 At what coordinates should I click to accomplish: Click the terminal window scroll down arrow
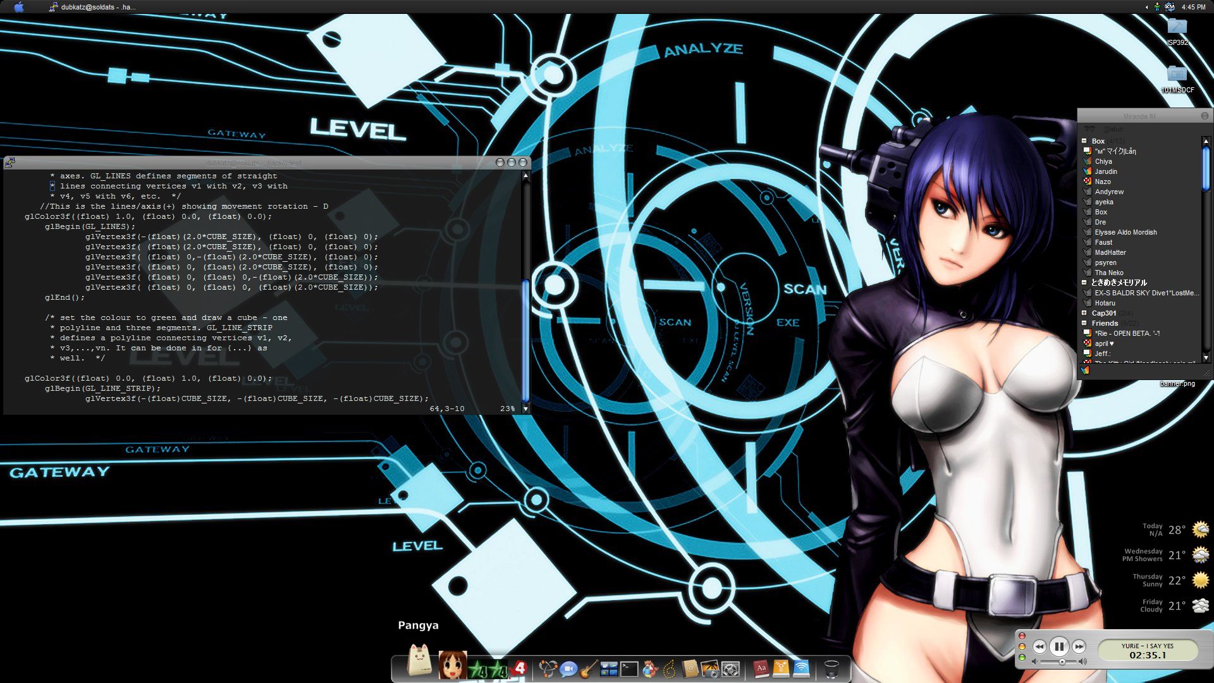[x=525, y=409]
